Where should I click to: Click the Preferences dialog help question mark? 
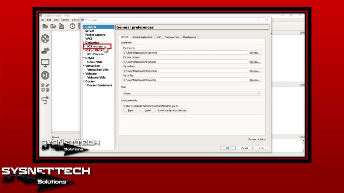pos(258,20)
